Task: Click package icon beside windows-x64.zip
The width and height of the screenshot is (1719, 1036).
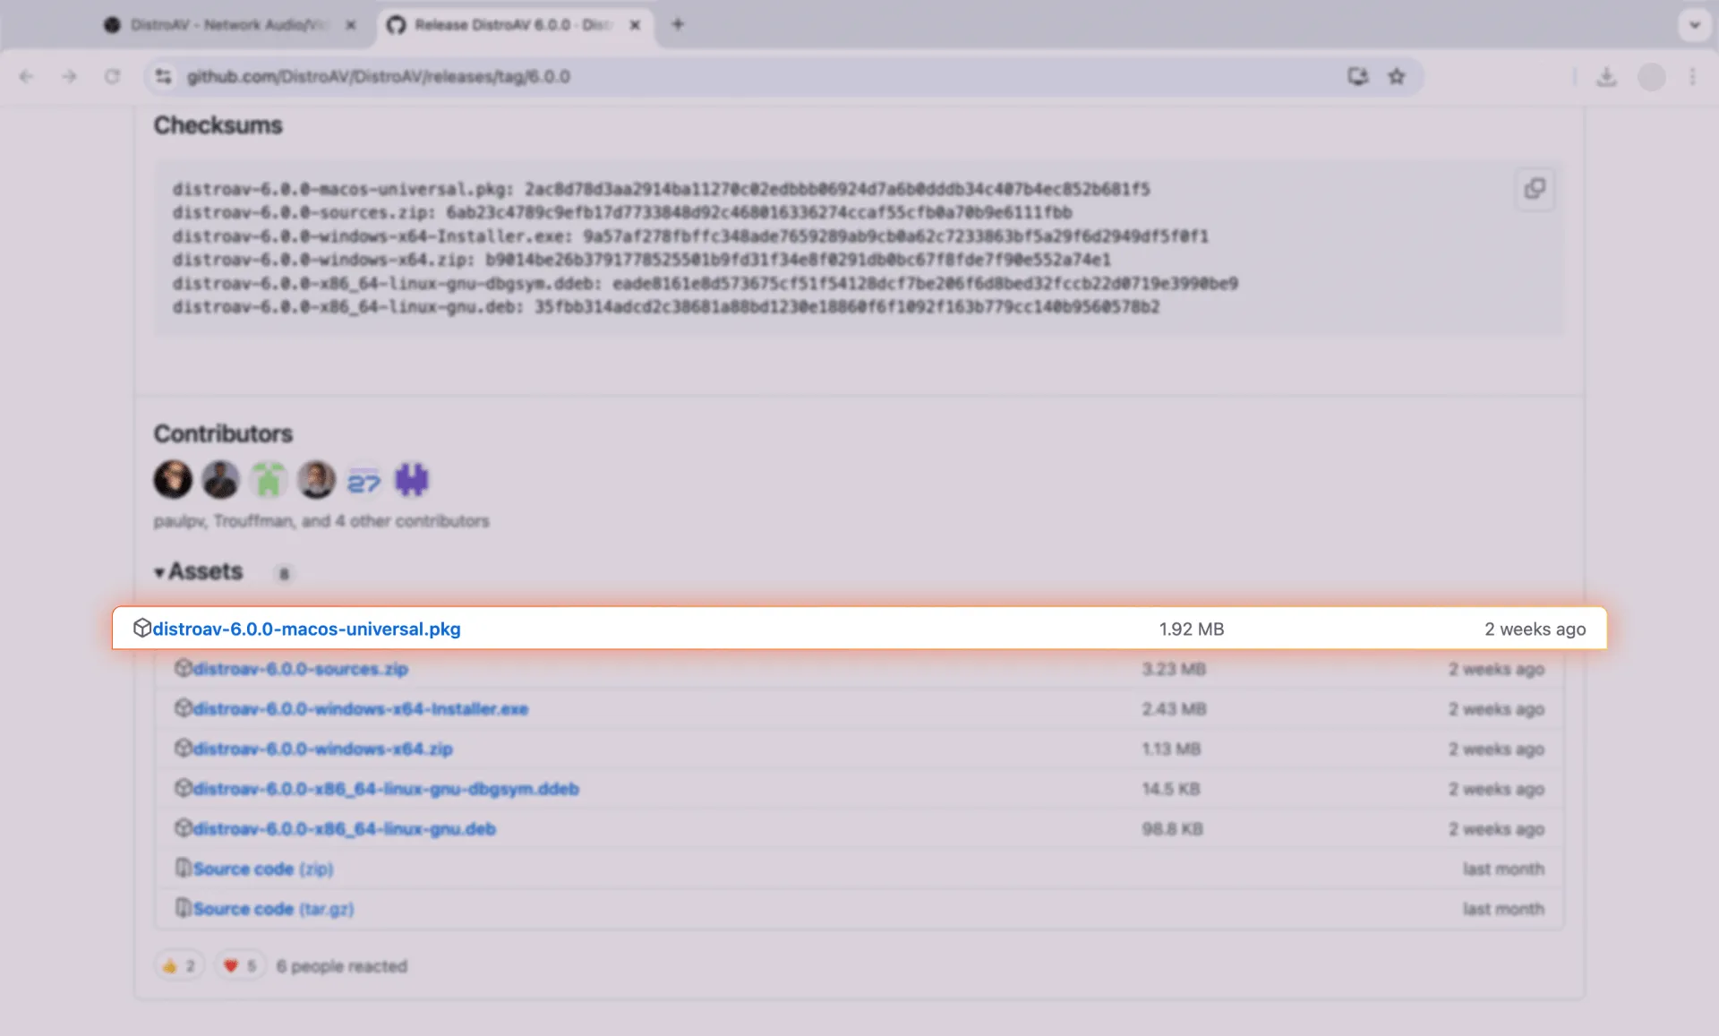Action: [183, 748]
